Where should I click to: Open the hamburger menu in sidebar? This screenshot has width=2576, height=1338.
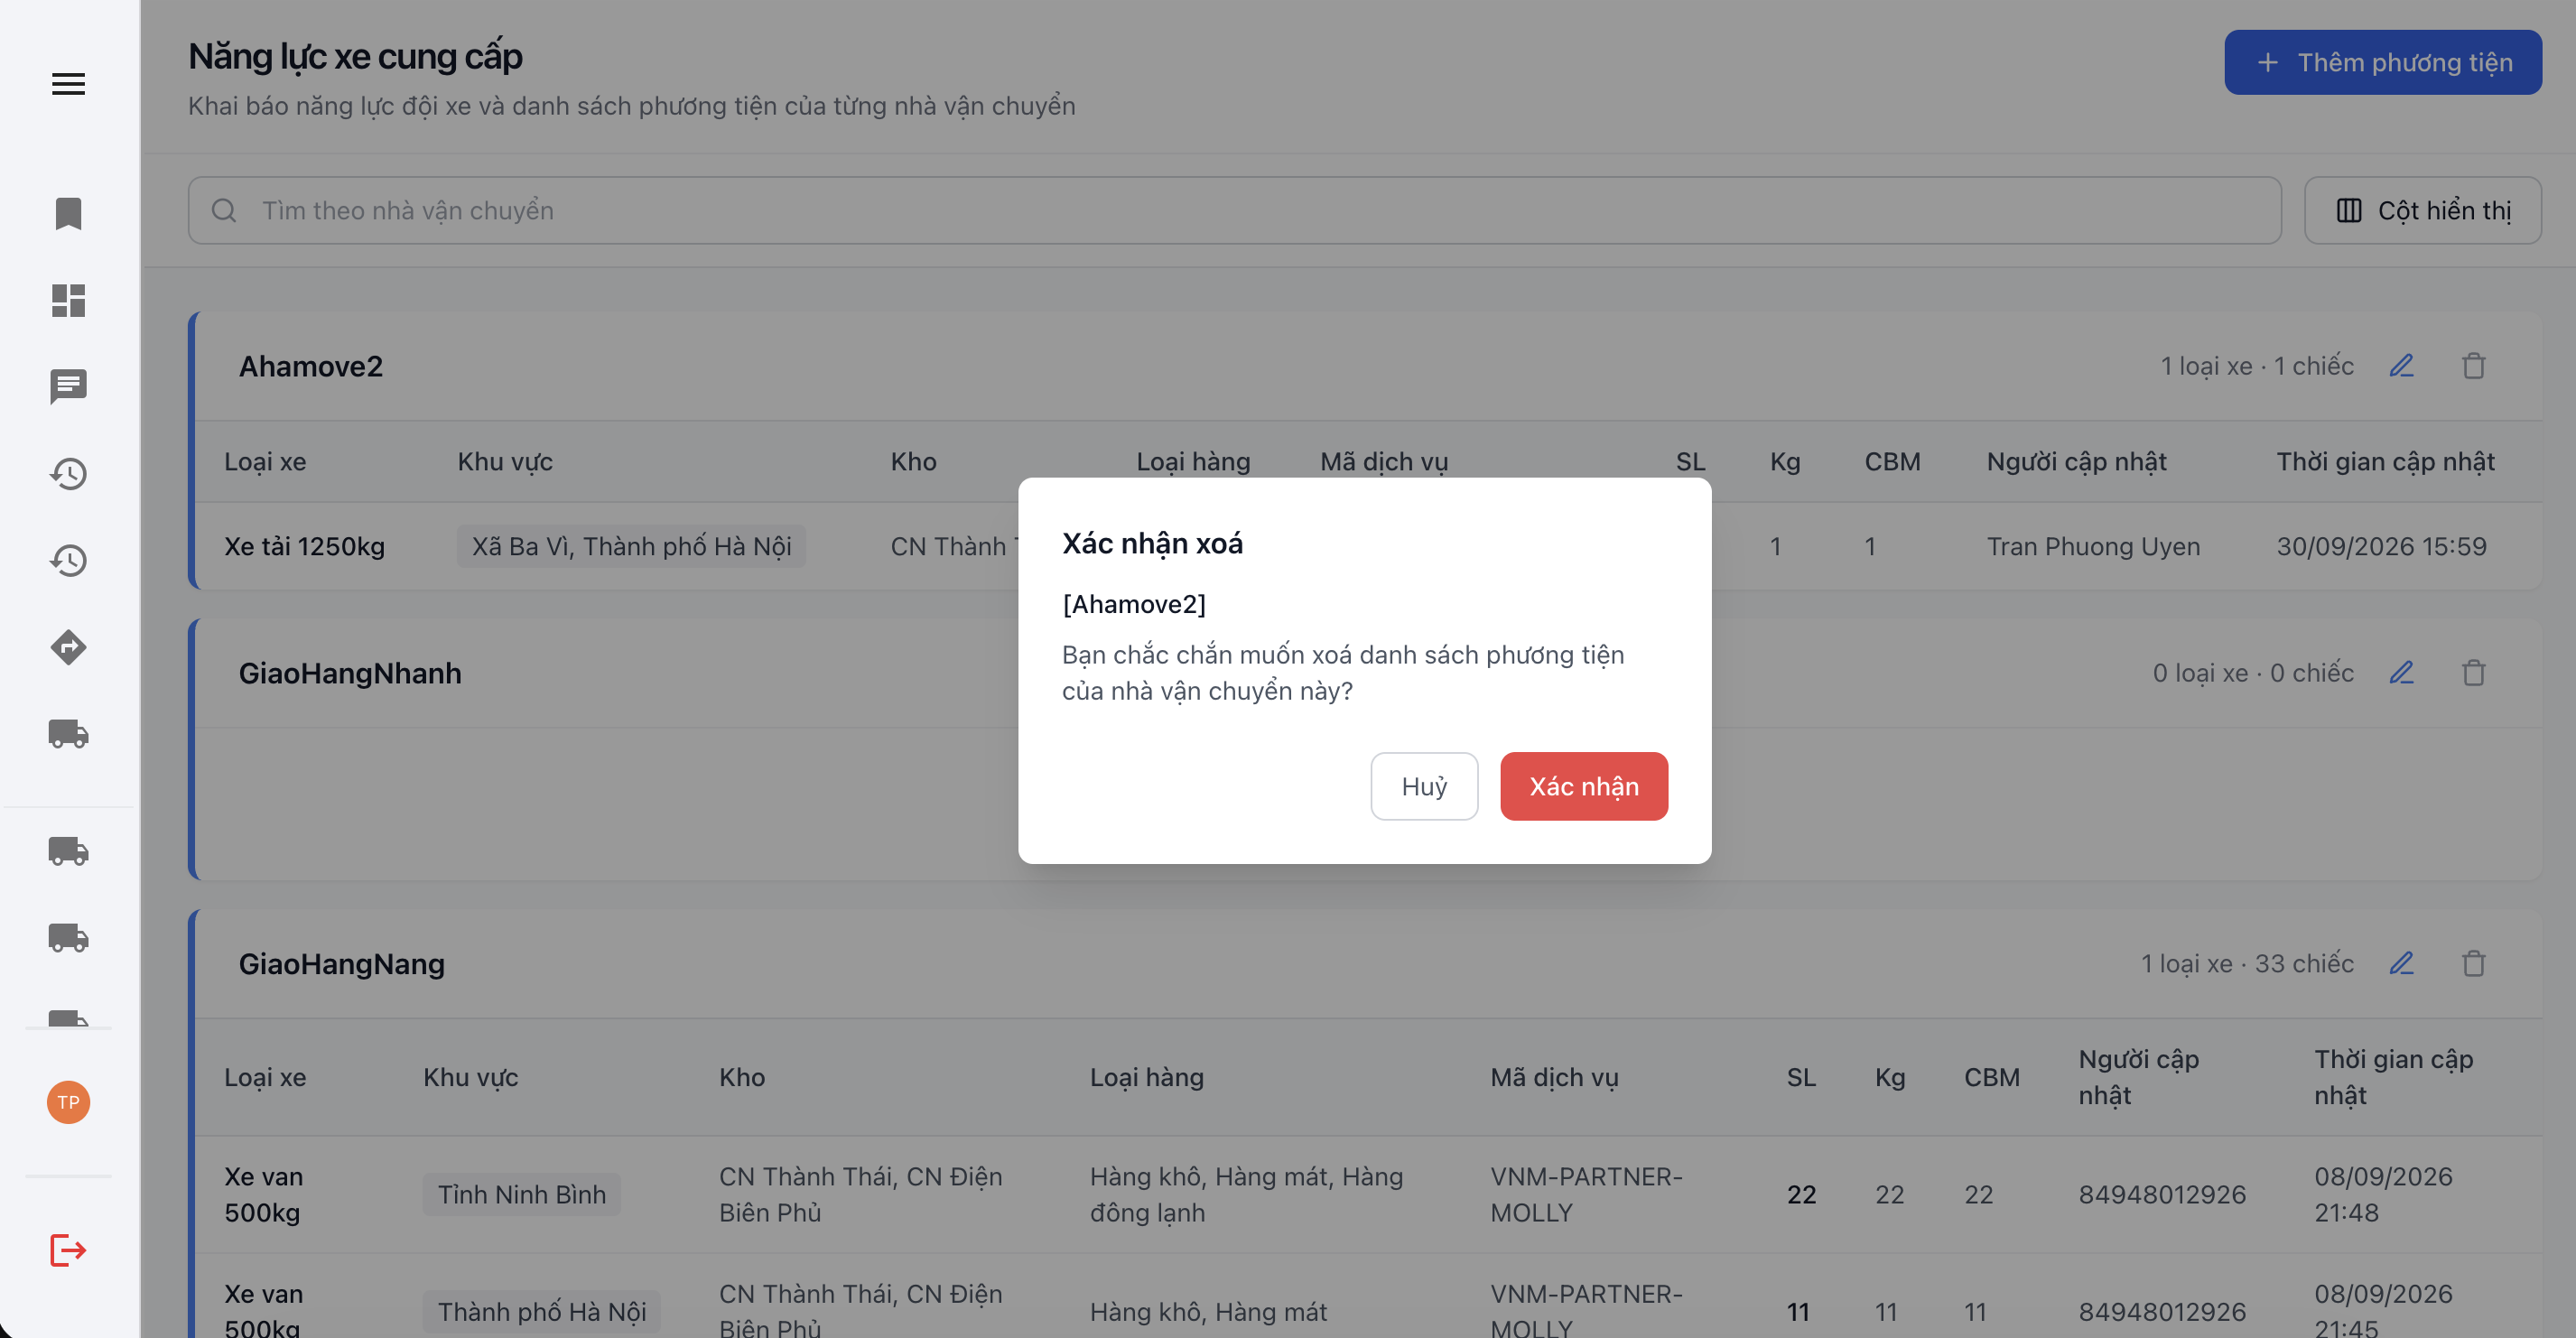pos(68,84)
